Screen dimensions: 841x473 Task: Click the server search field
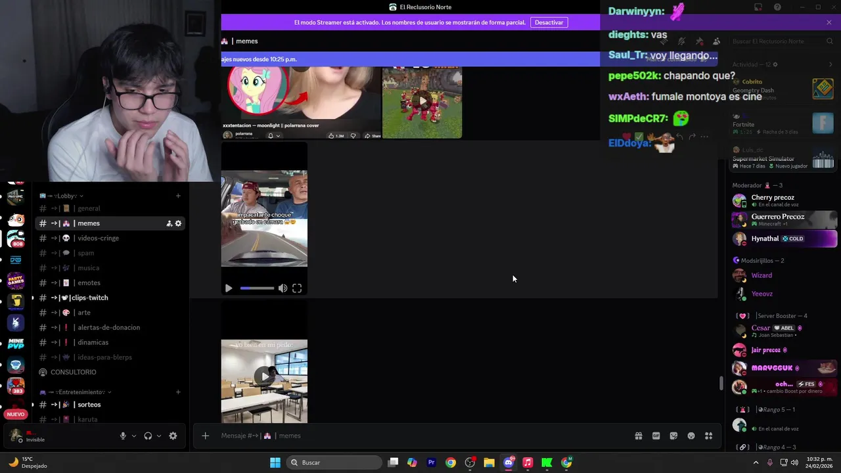point(782,41)
